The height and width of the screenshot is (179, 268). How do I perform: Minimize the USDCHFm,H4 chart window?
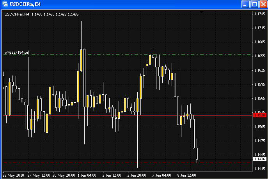245,4
